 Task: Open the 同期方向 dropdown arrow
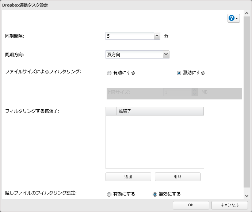tap(166, 54)
